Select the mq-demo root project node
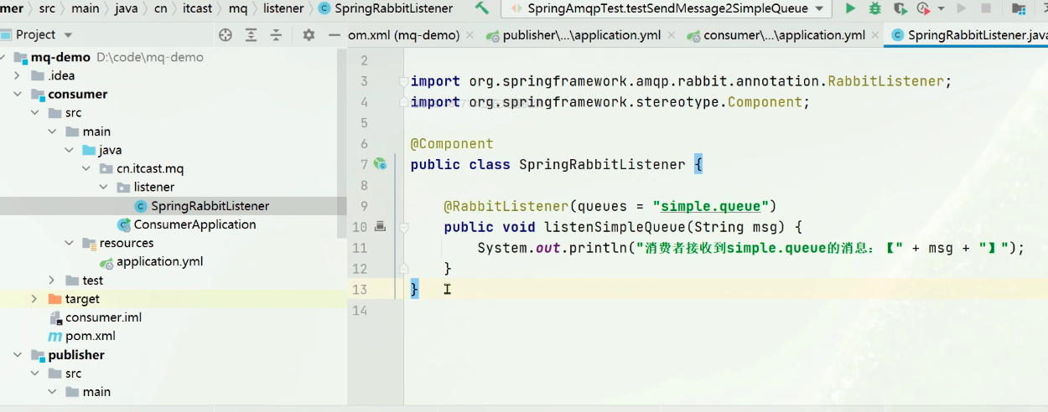Viewport: 1048px width, 412px height. (x=60, y=58)
